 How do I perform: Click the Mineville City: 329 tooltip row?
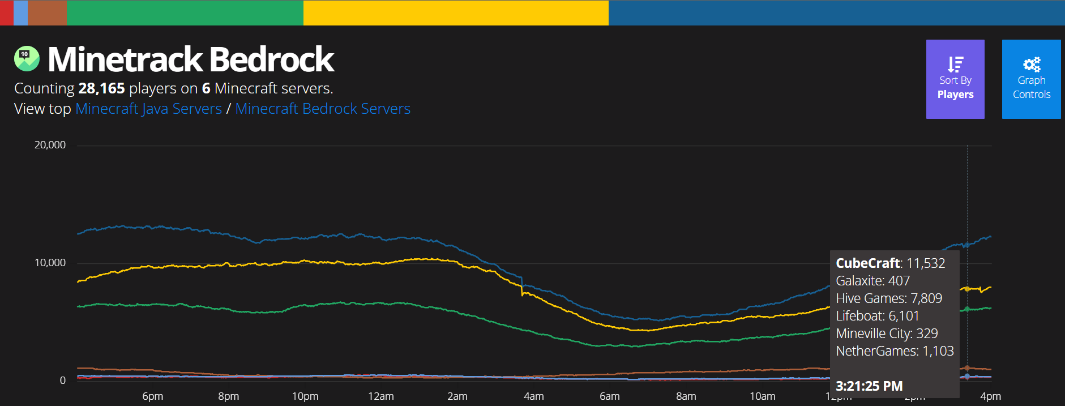887,334
